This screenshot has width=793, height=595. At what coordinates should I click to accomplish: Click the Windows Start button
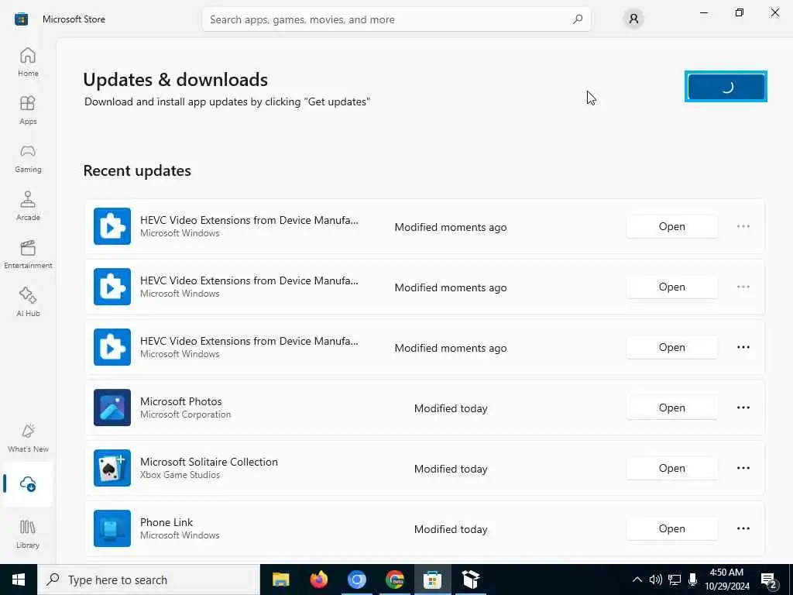(x=19, y=580)
